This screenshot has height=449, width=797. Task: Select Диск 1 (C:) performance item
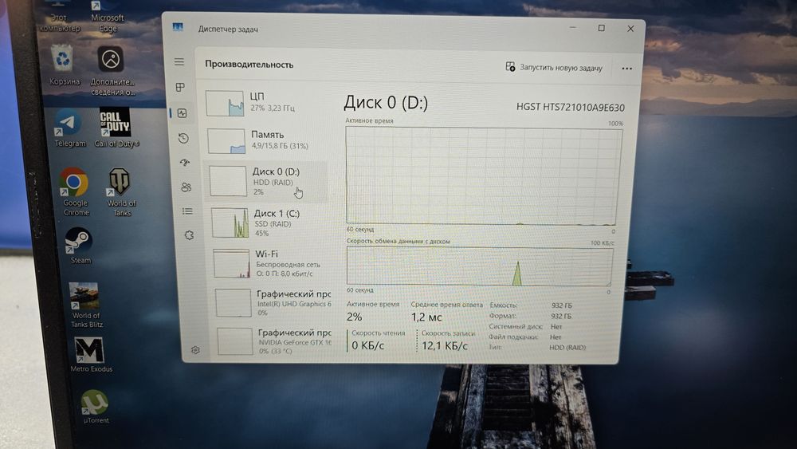click(269, 223)
